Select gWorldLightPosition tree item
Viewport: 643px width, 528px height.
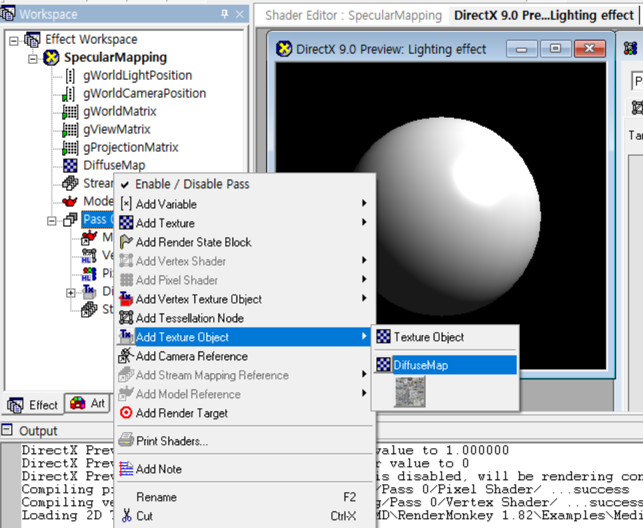[137, 75]
